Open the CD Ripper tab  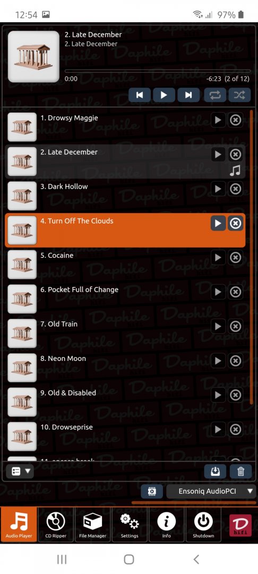[56, 525]
